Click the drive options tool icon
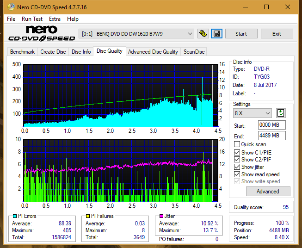The height and width of the screenshot is (248, 302). 203,34
